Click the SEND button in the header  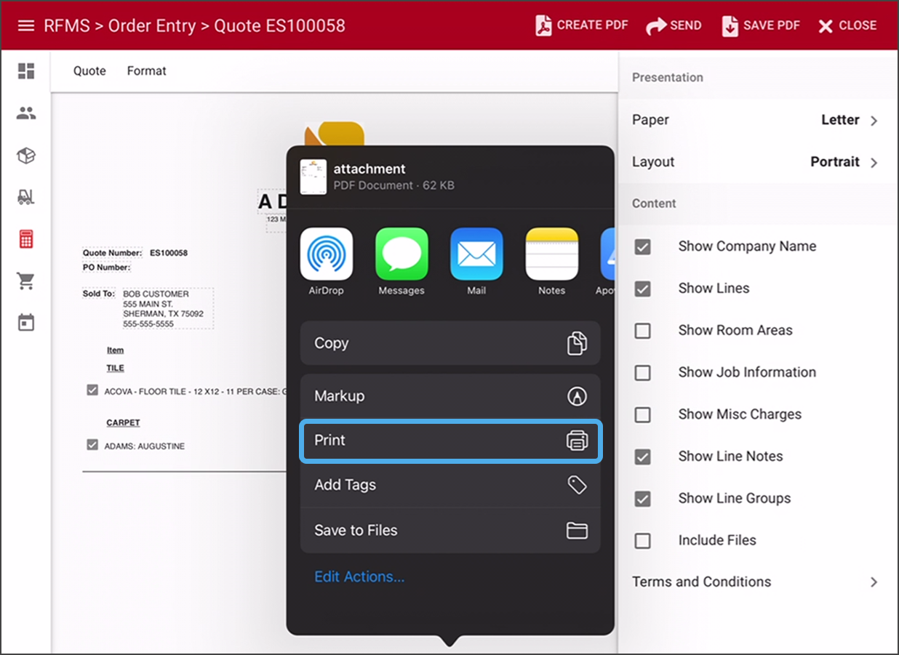pos(674,25)
